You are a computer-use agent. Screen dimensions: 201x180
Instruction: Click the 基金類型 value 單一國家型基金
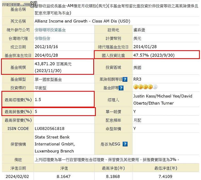(48, 79)
